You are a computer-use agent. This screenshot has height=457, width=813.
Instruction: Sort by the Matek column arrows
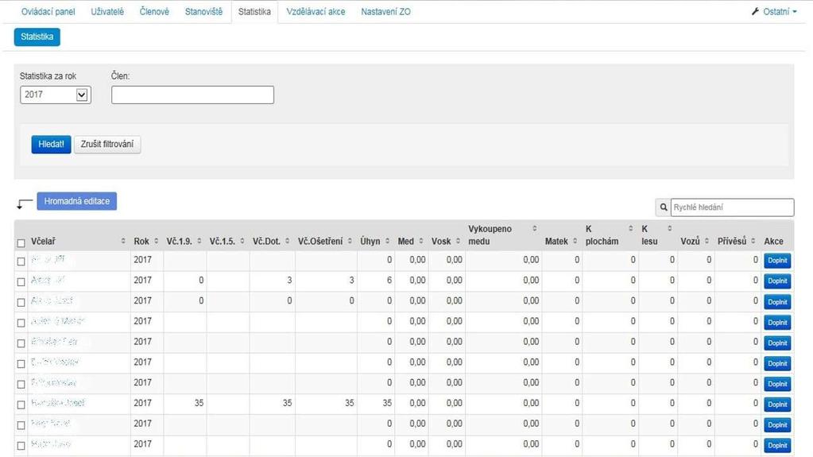(575, 241)
